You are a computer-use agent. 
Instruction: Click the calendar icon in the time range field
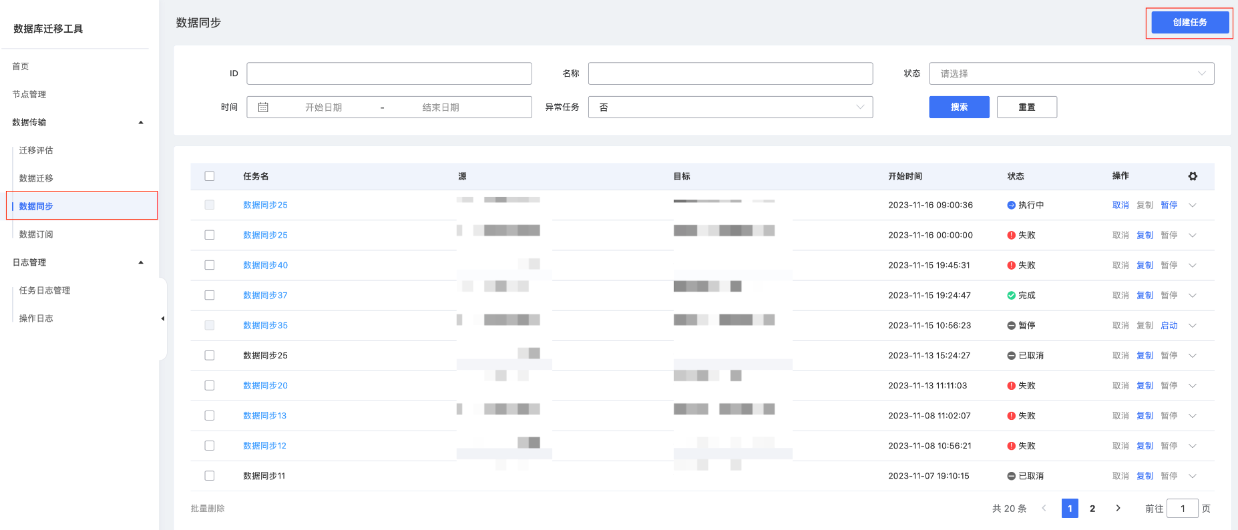[x=263, y=107]
